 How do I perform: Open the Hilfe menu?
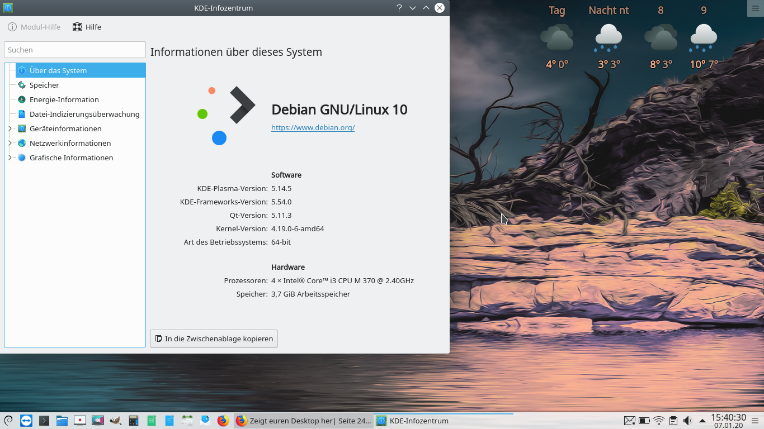tap(87, 27)
